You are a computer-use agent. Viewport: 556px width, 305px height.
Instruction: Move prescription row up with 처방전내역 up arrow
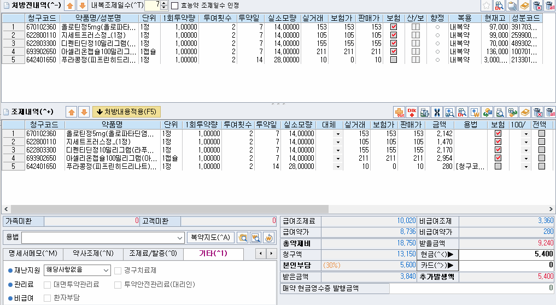coord(70,6)
